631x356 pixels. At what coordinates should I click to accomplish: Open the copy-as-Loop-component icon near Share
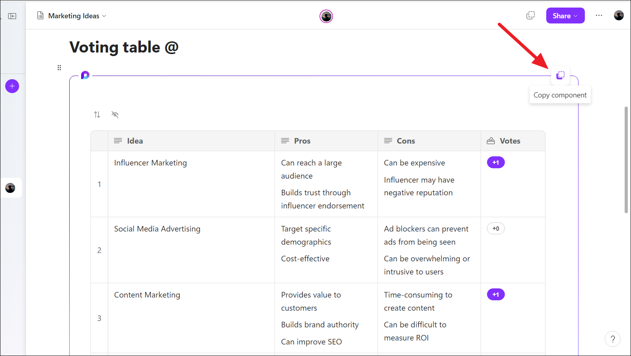[x=530, y=16]
